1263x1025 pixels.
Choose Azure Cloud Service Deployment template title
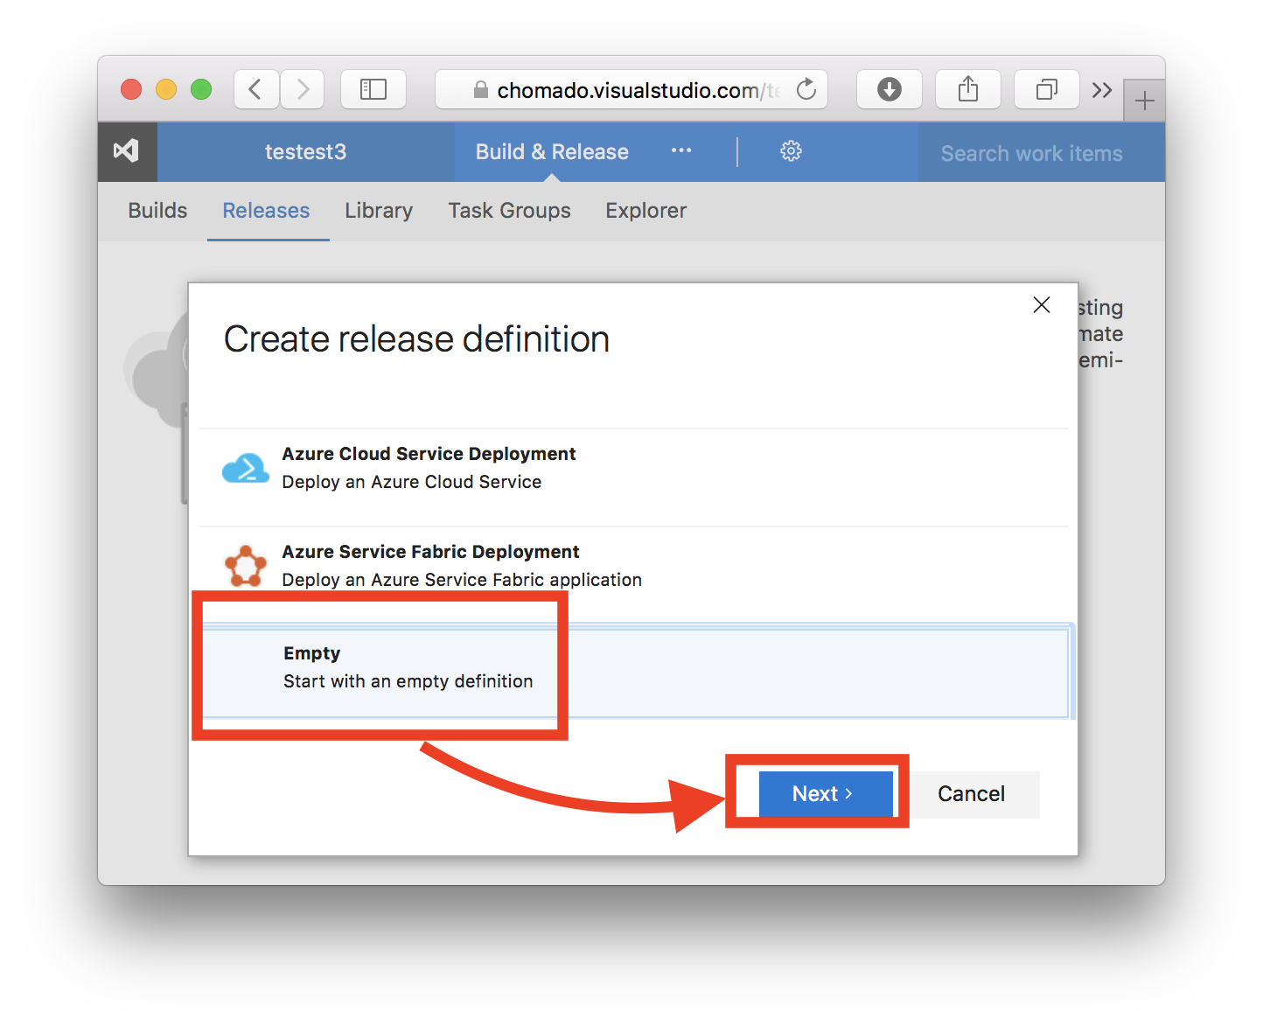(429, 454)
